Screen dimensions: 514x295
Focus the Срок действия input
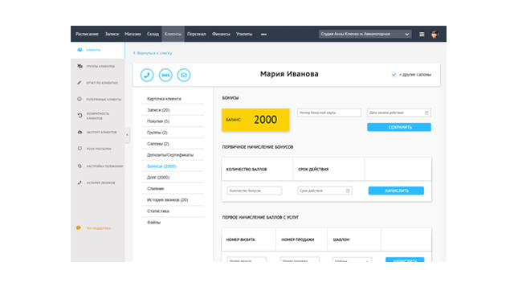point(324,191)
